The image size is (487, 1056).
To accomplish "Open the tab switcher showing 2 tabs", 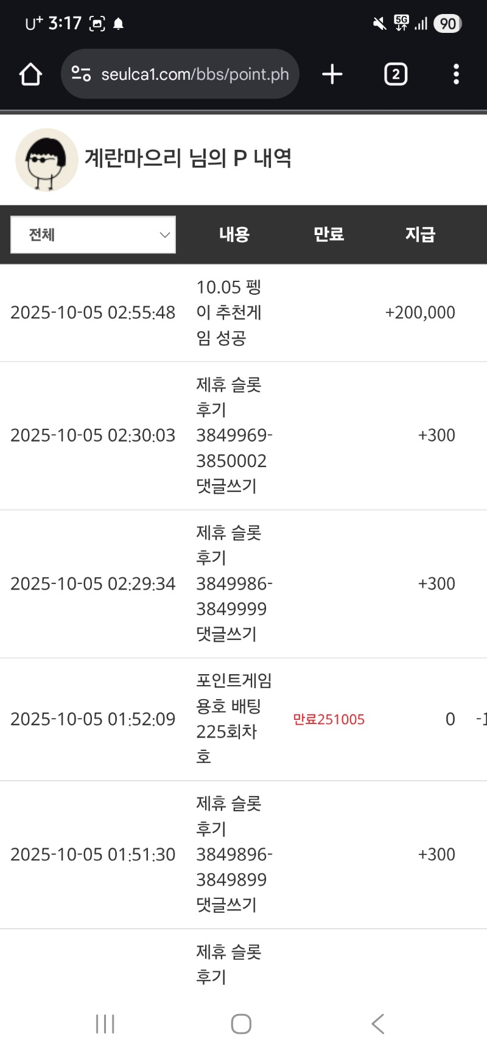I will (x=396, y=74).
